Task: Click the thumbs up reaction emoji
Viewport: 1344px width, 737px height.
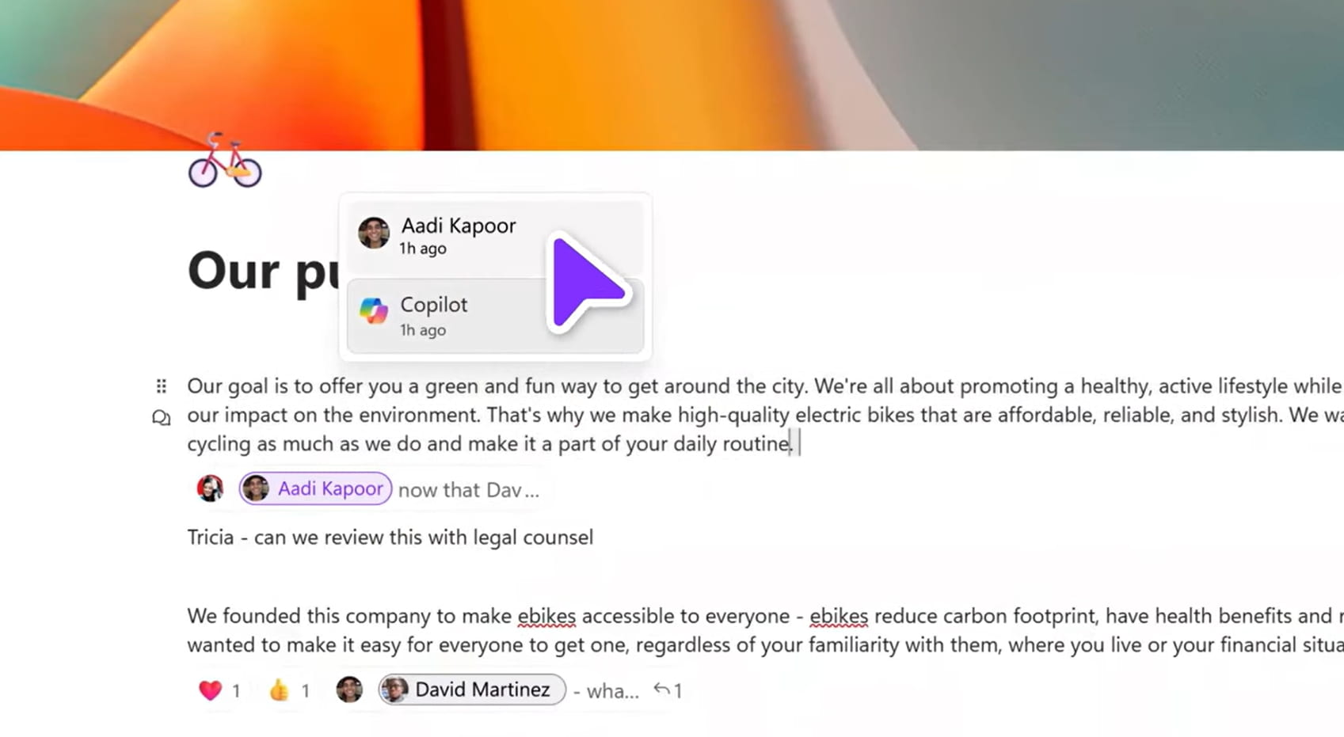Action: 279,690
